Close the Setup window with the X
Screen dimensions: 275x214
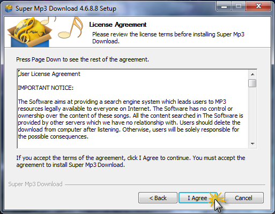pos(258,6)
